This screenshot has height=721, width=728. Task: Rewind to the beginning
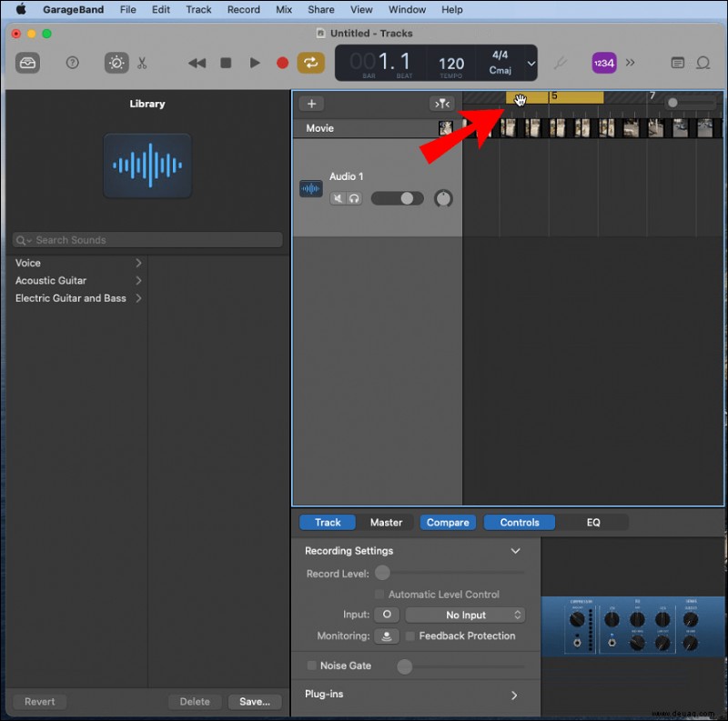[x=197, y=63]
